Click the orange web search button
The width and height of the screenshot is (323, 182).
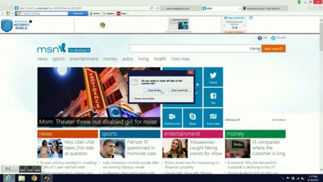[x=274, y=49]
